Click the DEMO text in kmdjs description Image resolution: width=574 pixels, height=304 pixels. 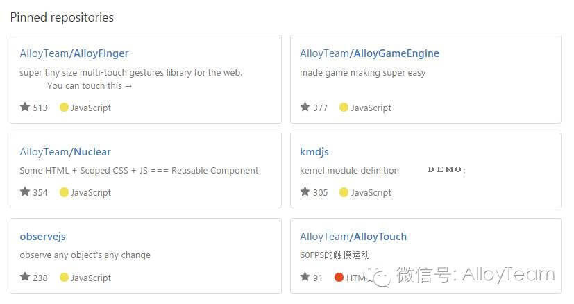click(446, 170)
